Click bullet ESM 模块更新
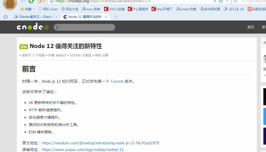 (x=41, y=132)
